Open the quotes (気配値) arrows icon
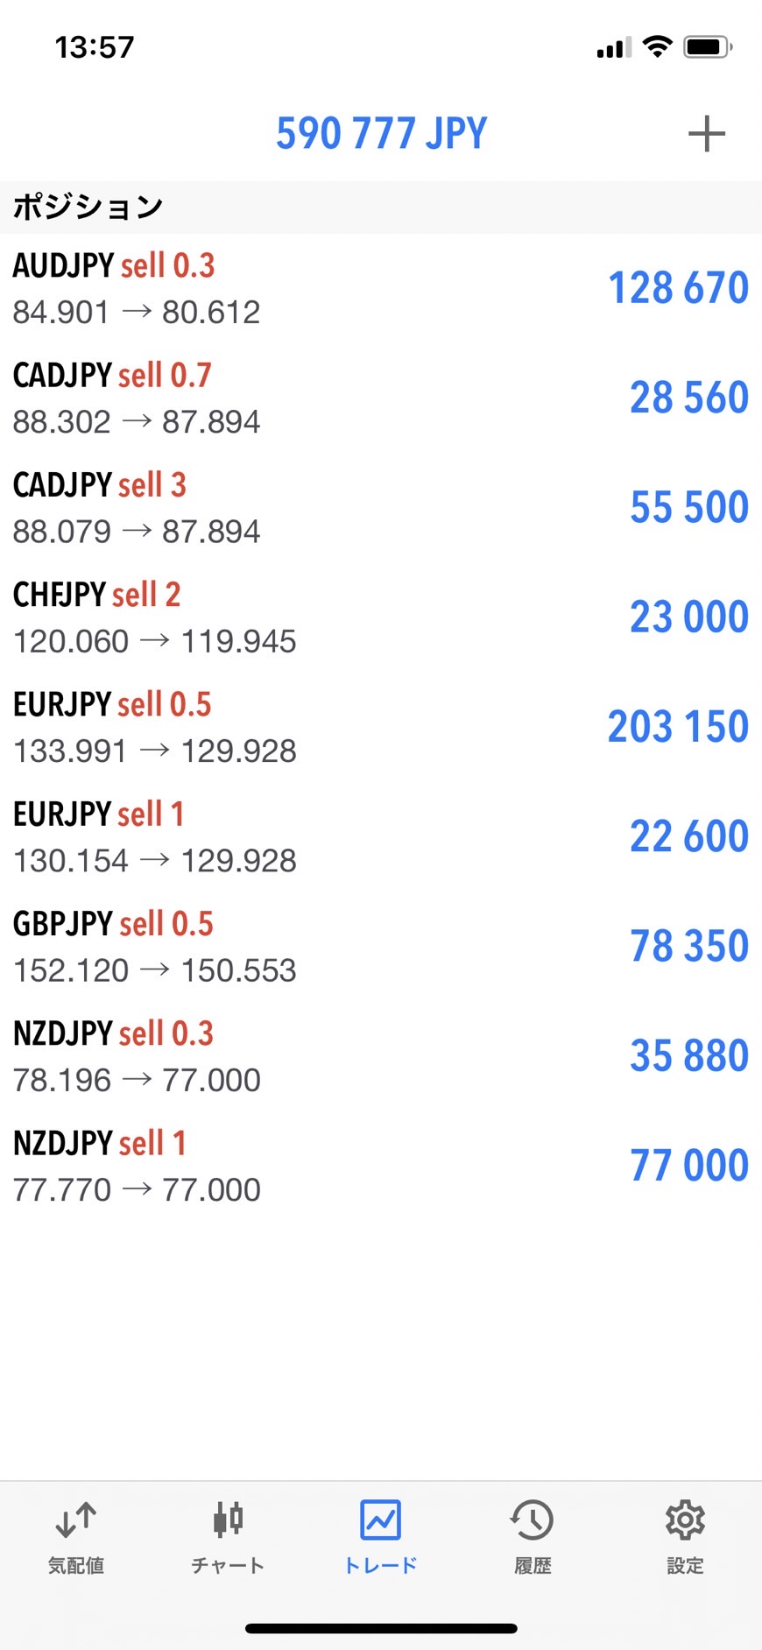Viewport: 762px width, 1650px height. point(76,1520)
